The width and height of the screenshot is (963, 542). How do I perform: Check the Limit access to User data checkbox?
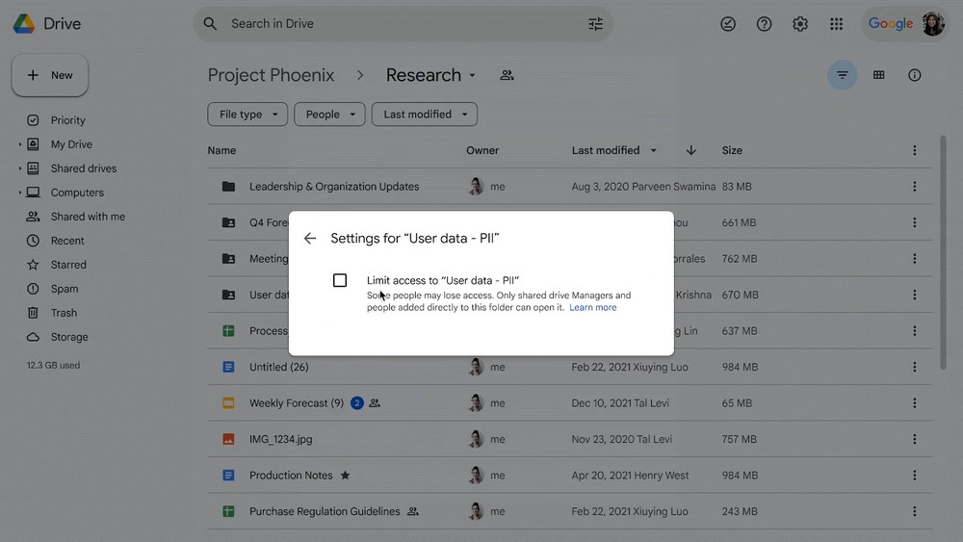coord(340,280)
